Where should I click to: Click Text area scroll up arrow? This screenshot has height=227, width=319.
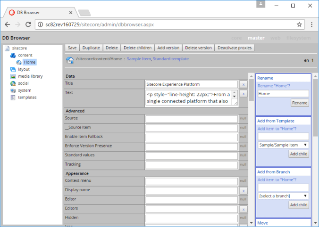pos(235,93)
